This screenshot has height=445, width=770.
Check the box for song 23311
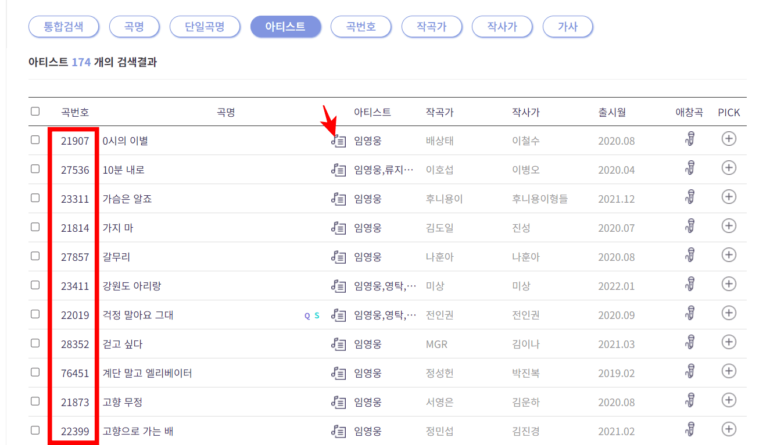(x=35, y=198)
